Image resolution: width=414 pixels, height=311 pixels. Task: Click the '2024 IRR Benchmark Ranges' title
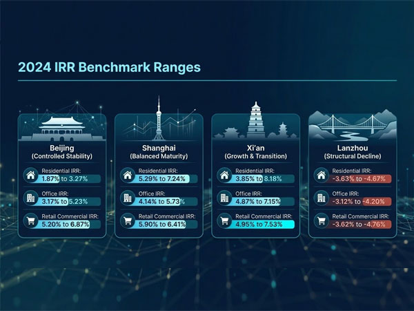point(109,67)
